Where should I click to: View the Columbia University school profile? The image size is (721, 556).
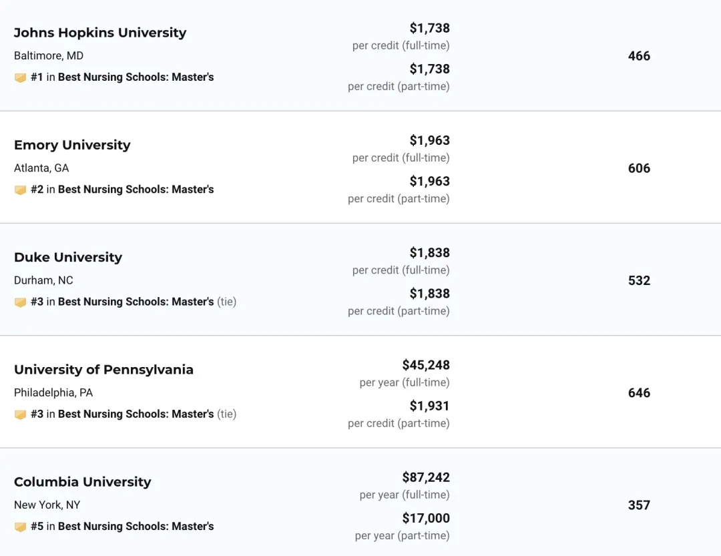[x=83, y=482]
